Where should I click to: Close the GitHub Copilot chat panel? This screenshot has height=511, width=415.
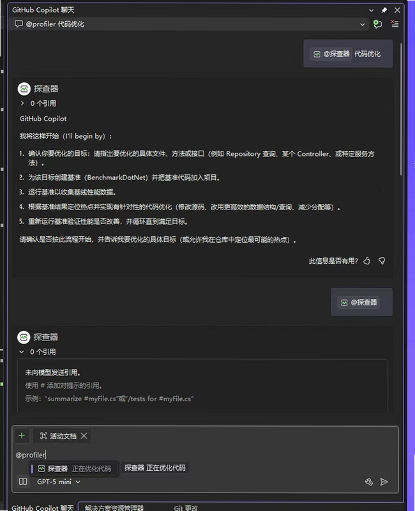(x=397, y=10)
